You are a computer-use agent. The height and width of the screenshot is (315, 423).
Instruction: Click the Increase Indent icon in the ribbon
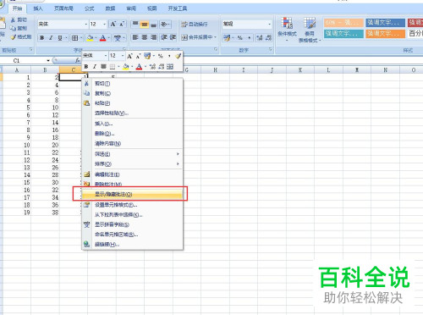(173, 37)
